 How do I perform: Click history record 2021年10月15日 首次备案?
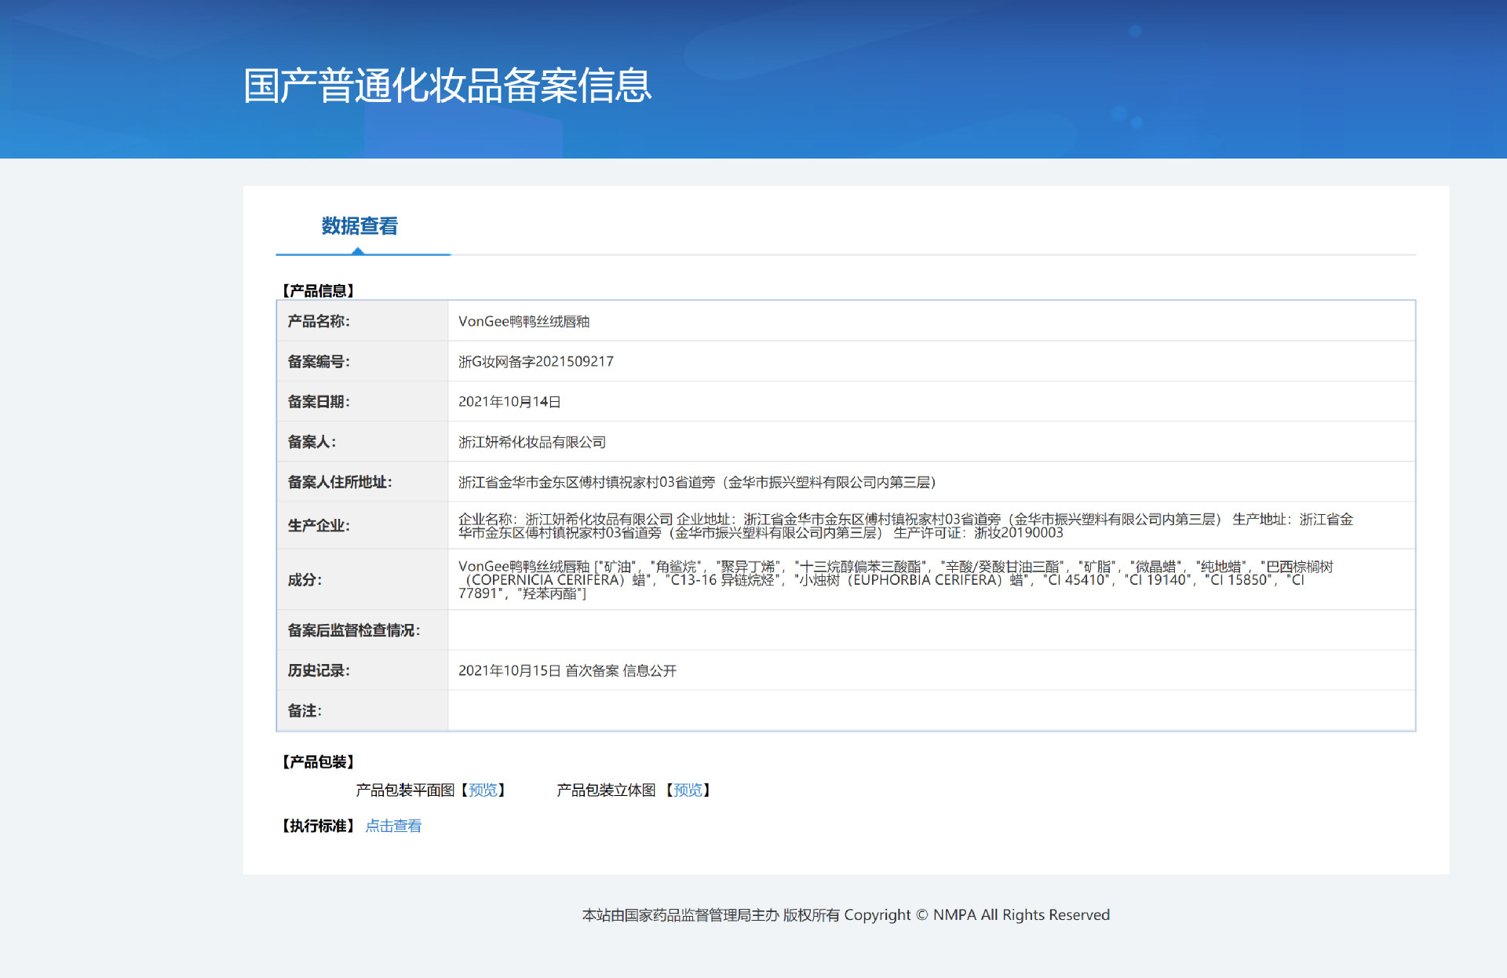tap(567, 670)
